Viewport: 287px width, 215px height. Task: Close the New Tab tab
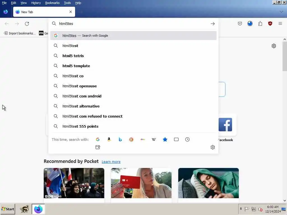(71, 12)
